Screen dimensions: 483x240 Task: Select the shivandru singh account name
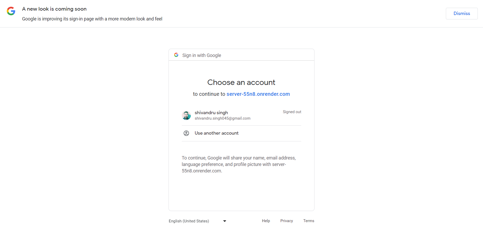click(x=211, y=113)
